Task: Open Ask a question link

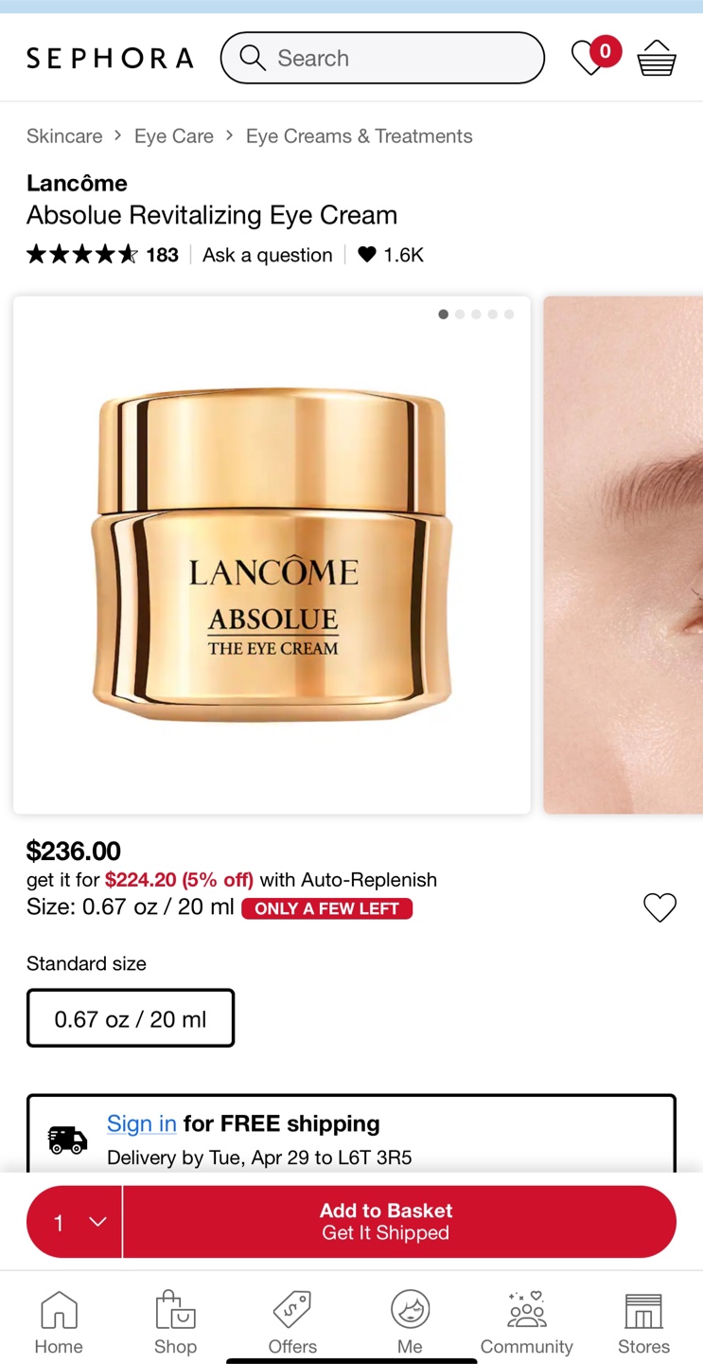Action: pos(268,255)
